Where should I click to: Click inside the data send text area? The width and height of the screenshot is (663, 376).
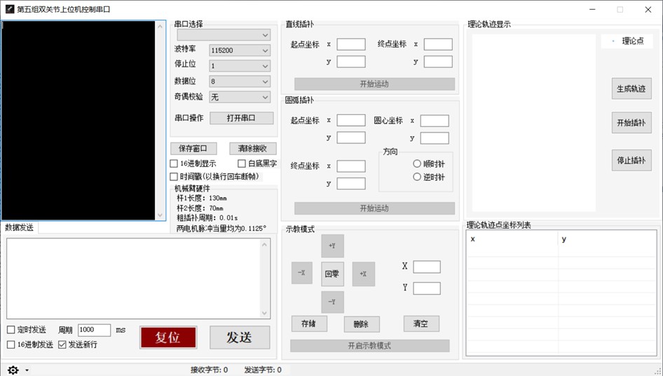(134, 278)
